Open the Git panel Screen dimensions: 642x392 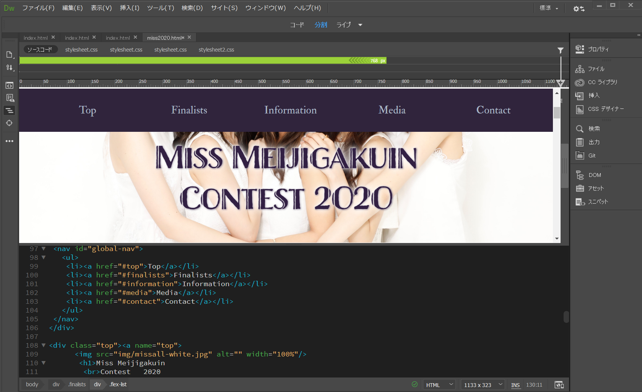[592, 156]
